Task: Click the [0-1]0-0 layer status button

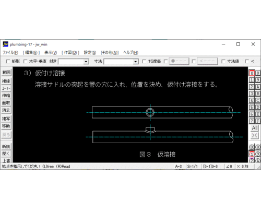Action: point(210,167)
